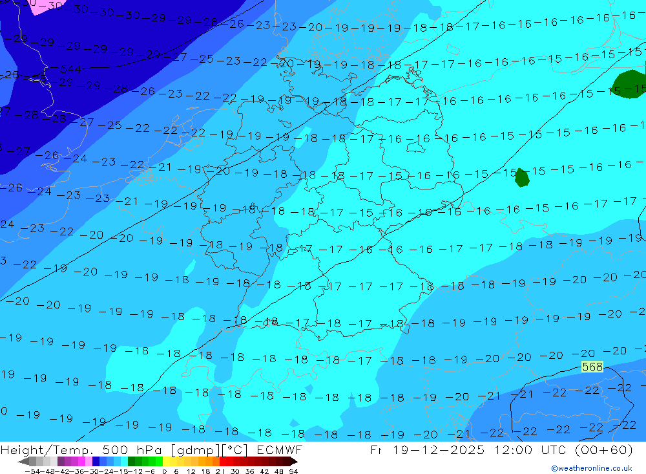
Task: Click the '30' value on the color scale
Action: pos(235,471)
